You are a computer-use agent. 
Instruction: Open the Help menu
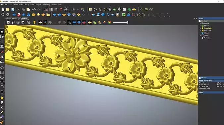coord(60,5)
